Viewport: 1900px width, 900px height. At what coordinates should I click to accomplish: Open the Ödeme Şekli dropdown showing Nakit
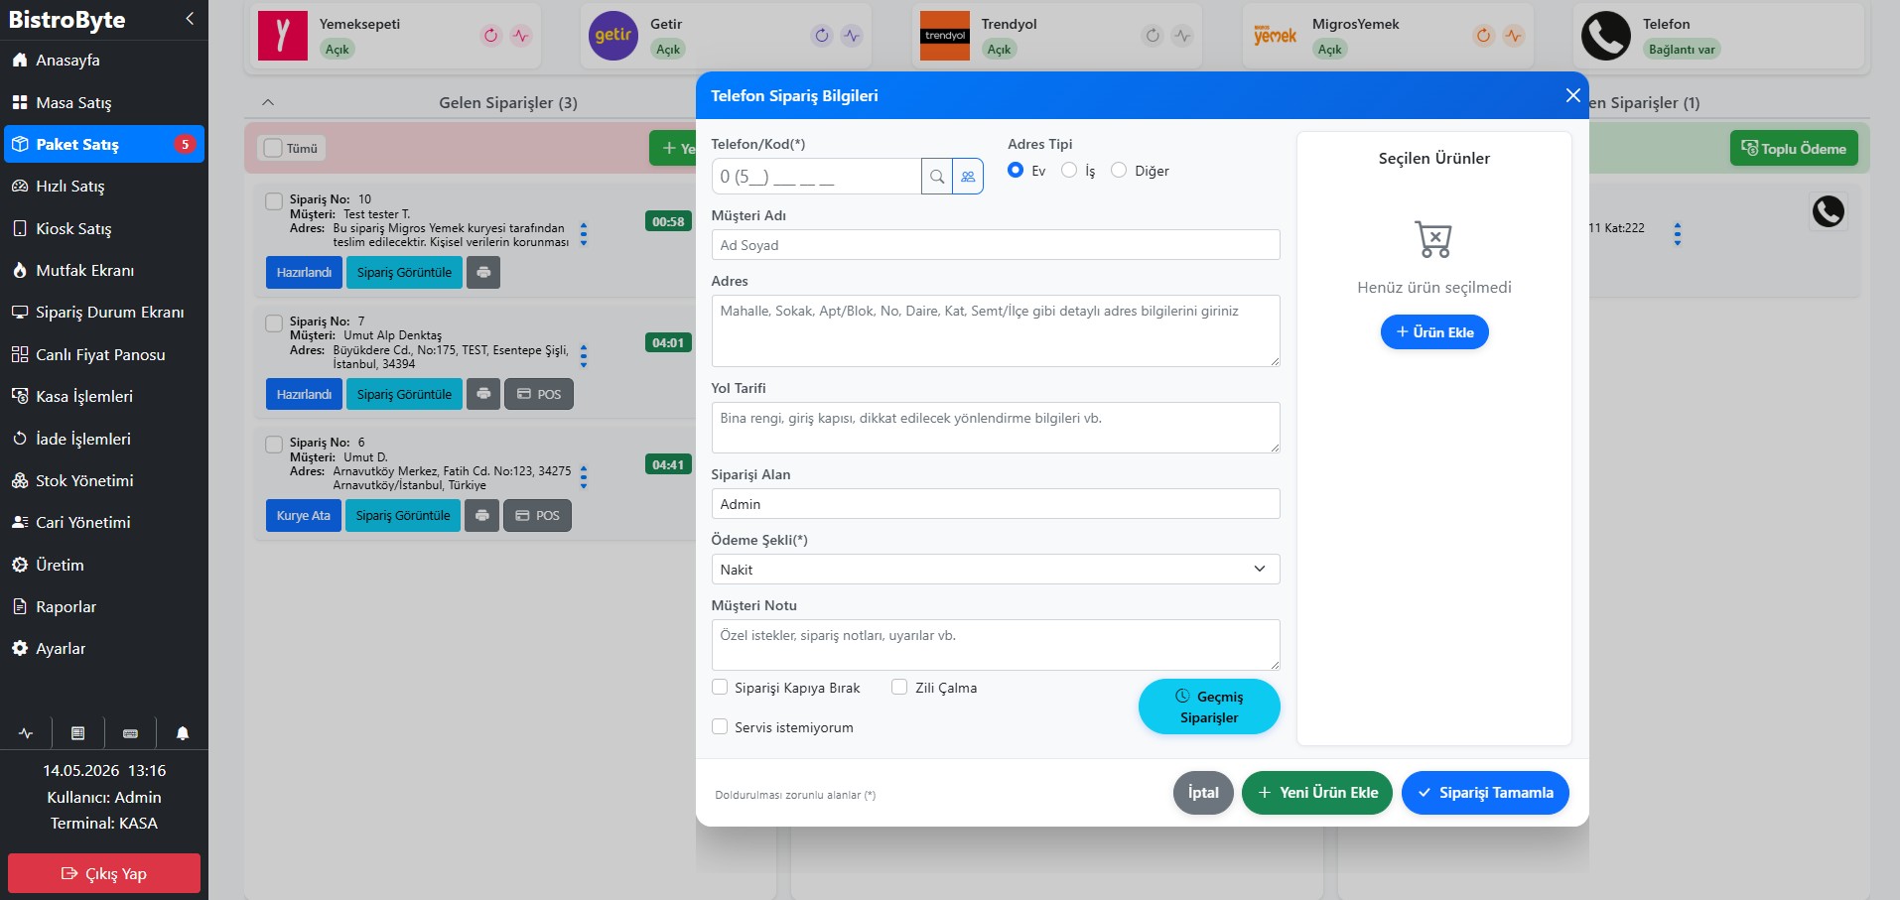point(996,569)
